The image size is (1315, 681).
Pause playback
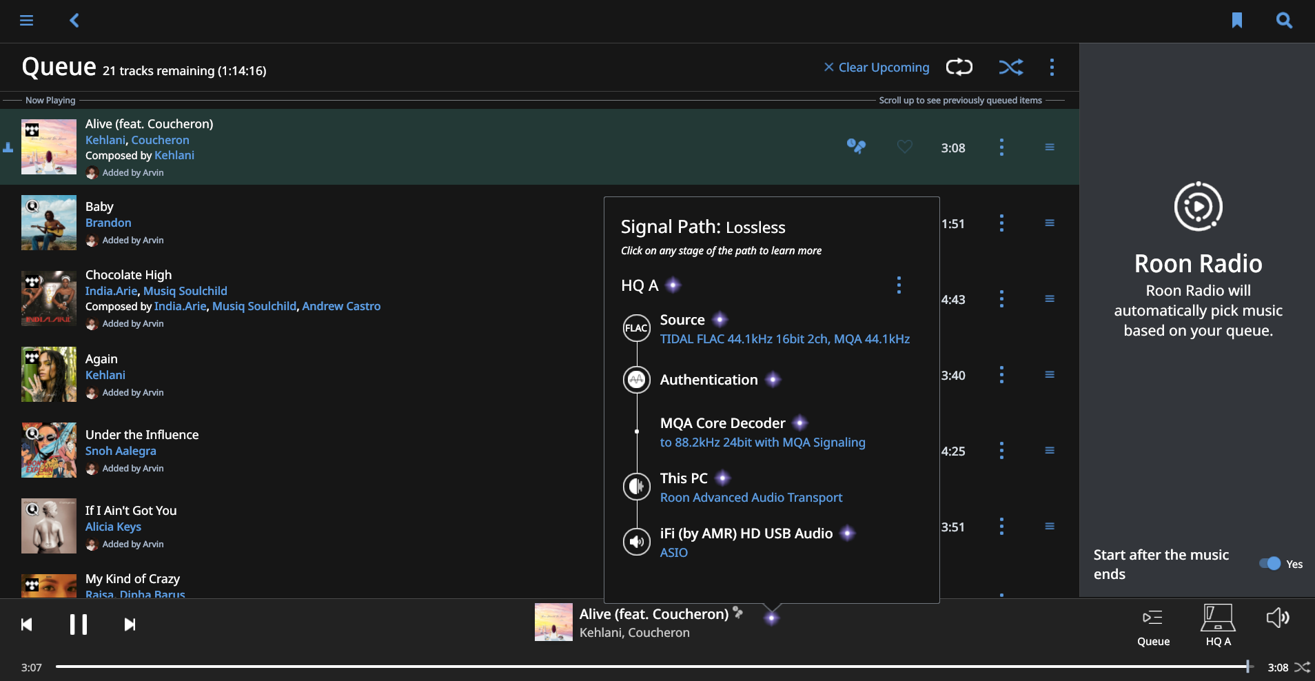[79, 624]
